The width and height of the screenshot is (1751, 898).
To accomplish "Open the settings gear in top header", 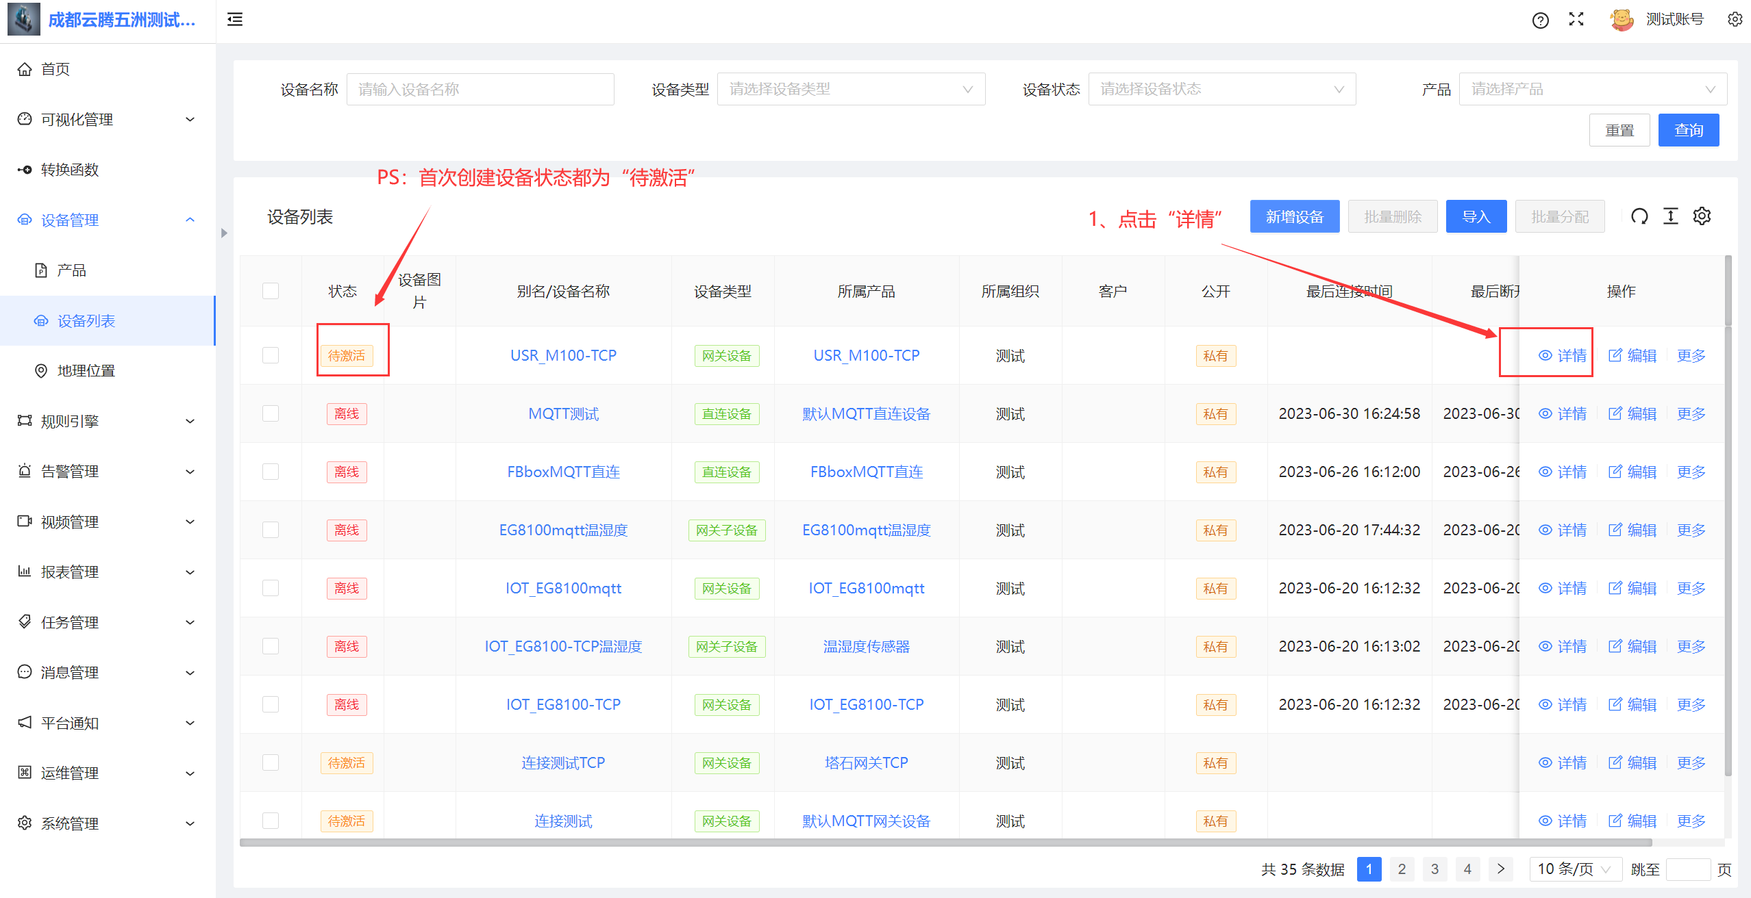I will pos(1735,19).
